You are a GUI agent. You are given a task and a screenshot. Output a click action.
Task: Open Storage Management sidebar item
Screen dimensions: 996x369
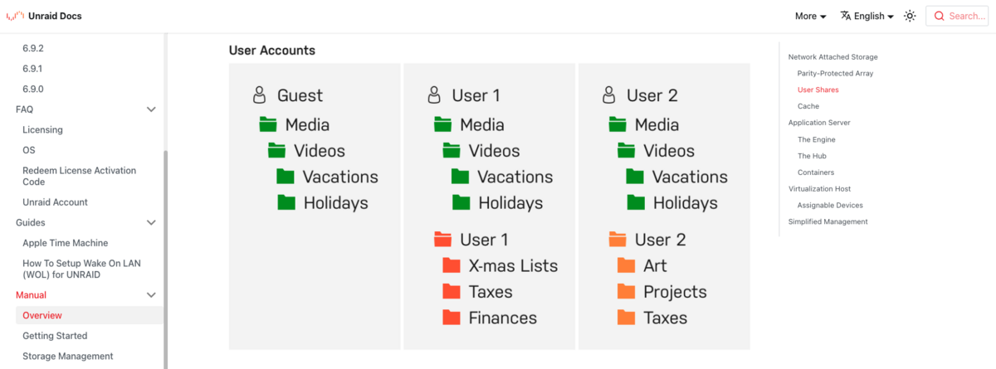(x=67, y=357)
